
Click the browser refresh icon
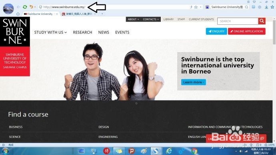pos(25,7)
